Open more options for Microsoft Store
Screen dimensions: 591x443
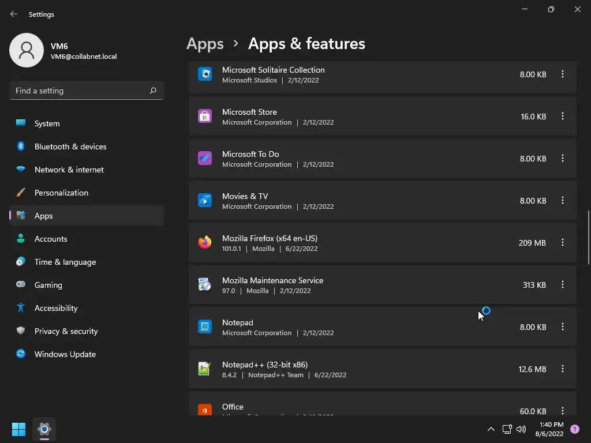(x=563, y=117)
